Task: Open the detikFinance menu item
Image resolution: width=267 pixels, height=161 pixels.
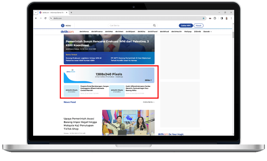Action: tap(97, 31)
